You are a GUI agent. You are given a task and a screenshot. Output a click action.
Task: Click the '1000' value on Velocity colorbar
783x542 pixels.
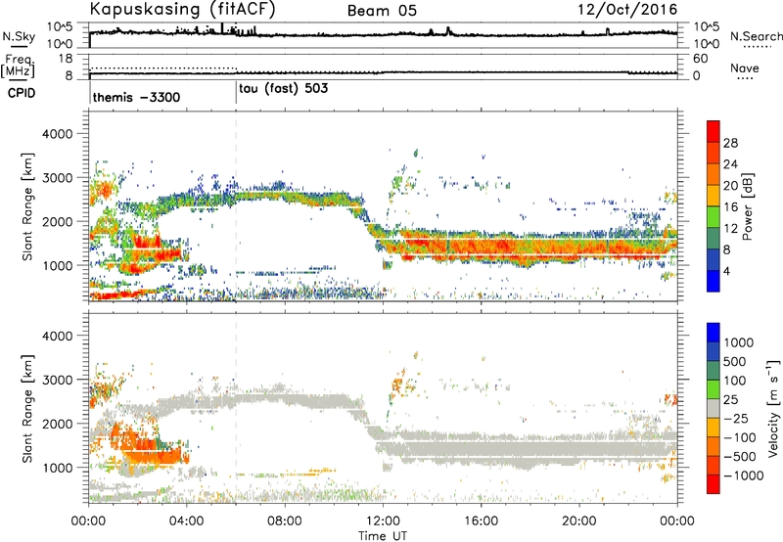click(x=739, y=342)
